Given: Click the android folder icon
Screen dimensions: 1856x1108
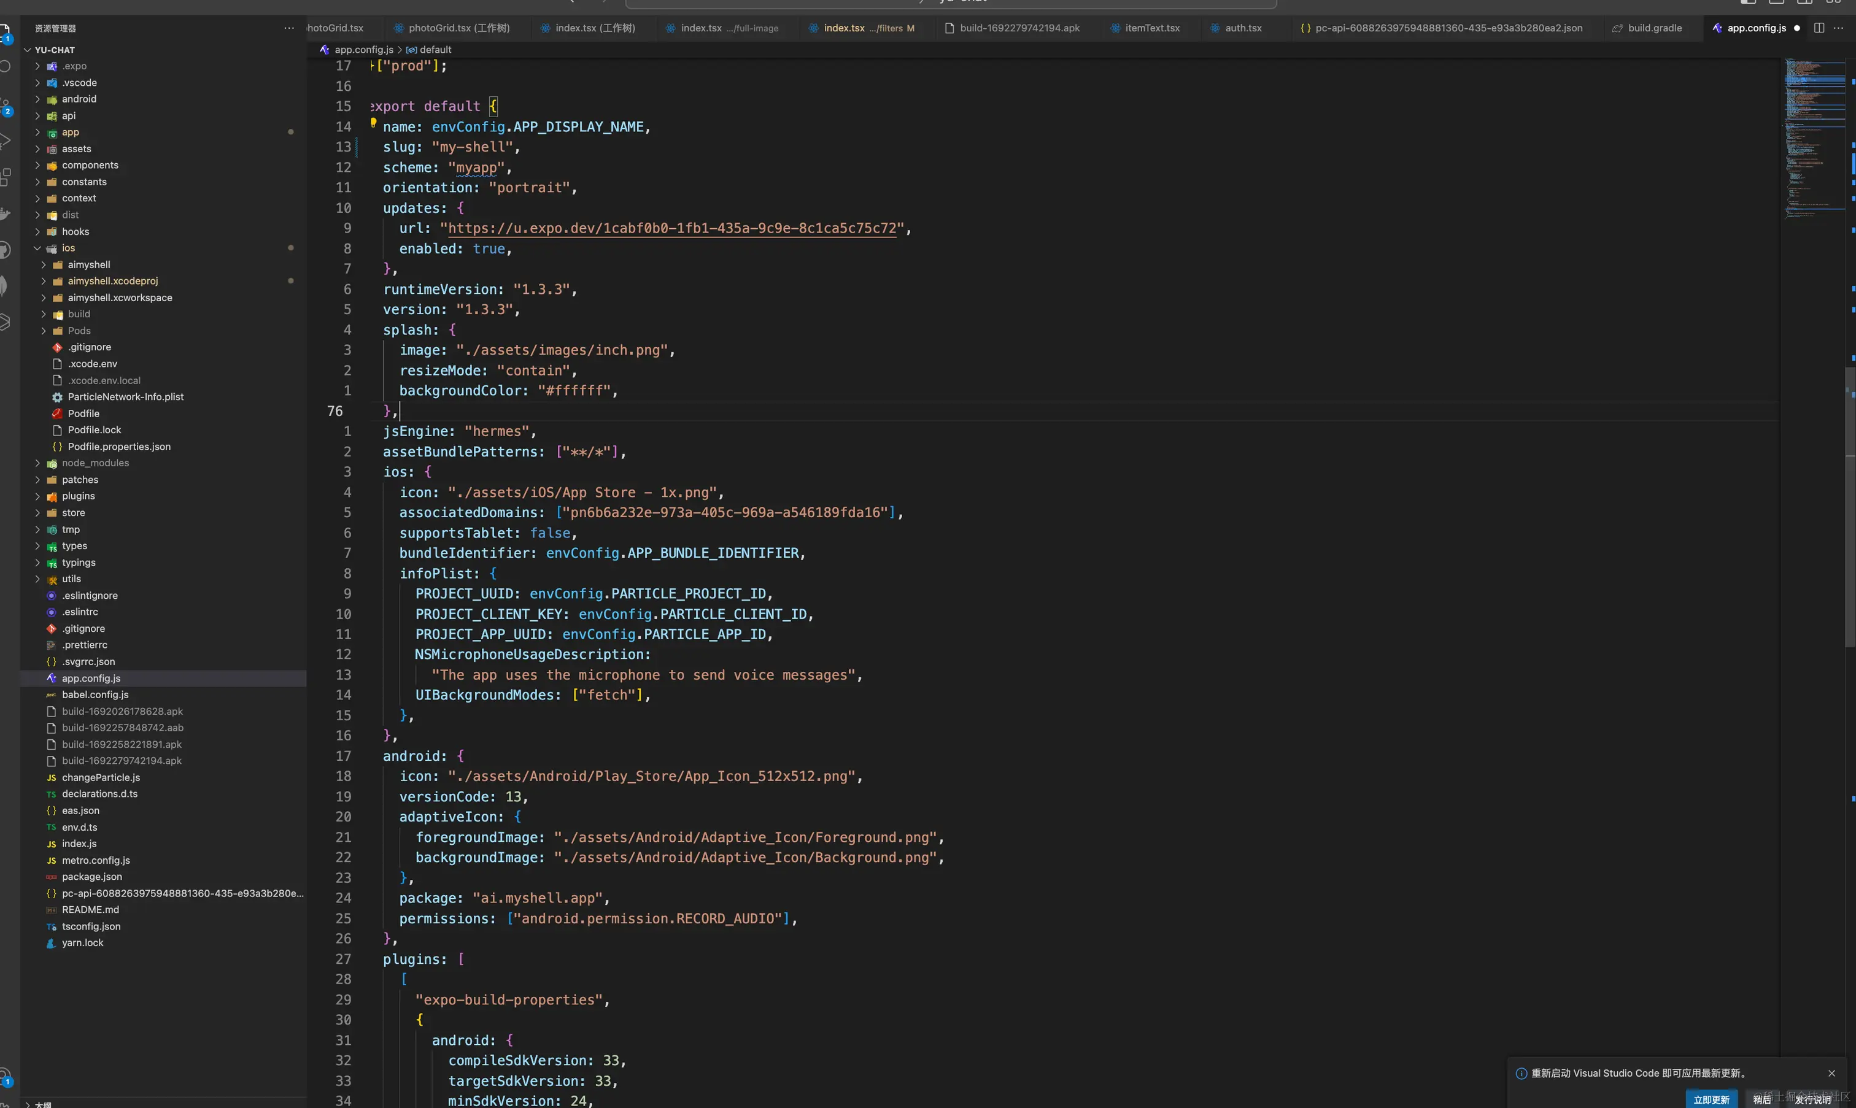Looking at the screenshot, I should point(52,99).
